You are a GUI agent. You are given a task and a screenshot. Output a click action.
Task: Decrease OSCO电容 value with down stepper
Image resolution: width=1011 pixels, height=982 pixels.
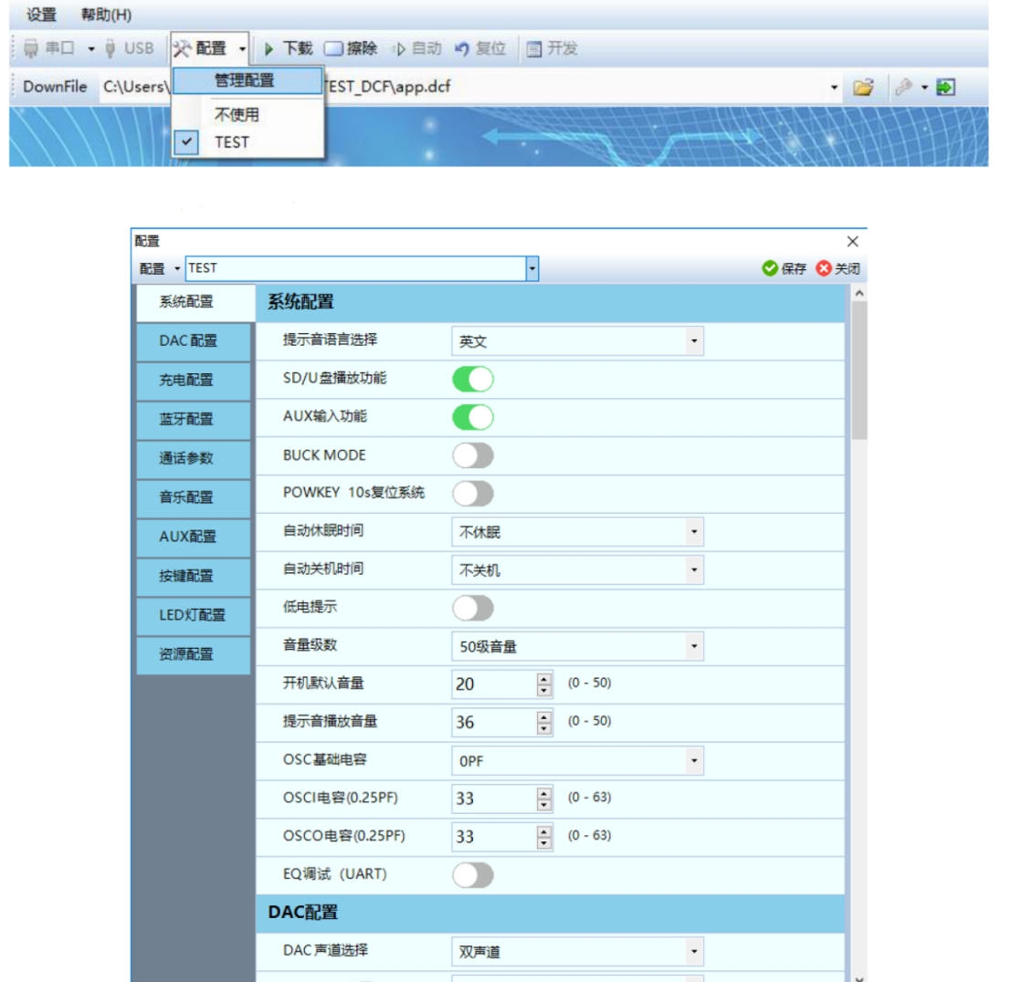click(x=544, y=842)
